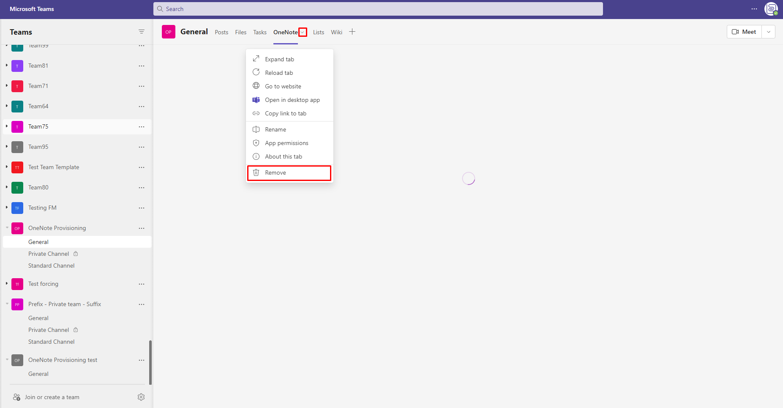Switch to the Files tab

tap(241, 32)
